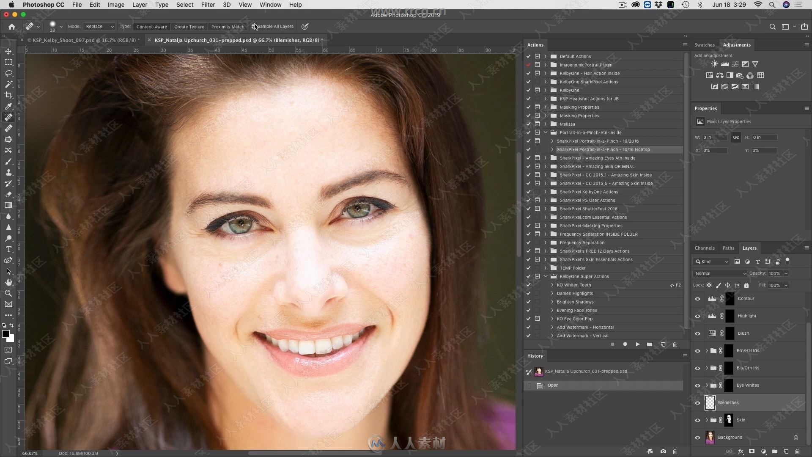Click the Zoom tool icon
812x457 pixels.
click(8, 292)
